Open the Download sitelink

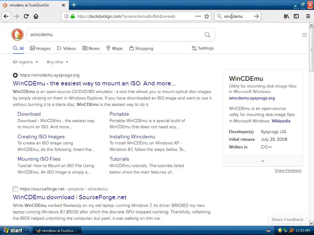pyautogui.click(x=29, y=114)
